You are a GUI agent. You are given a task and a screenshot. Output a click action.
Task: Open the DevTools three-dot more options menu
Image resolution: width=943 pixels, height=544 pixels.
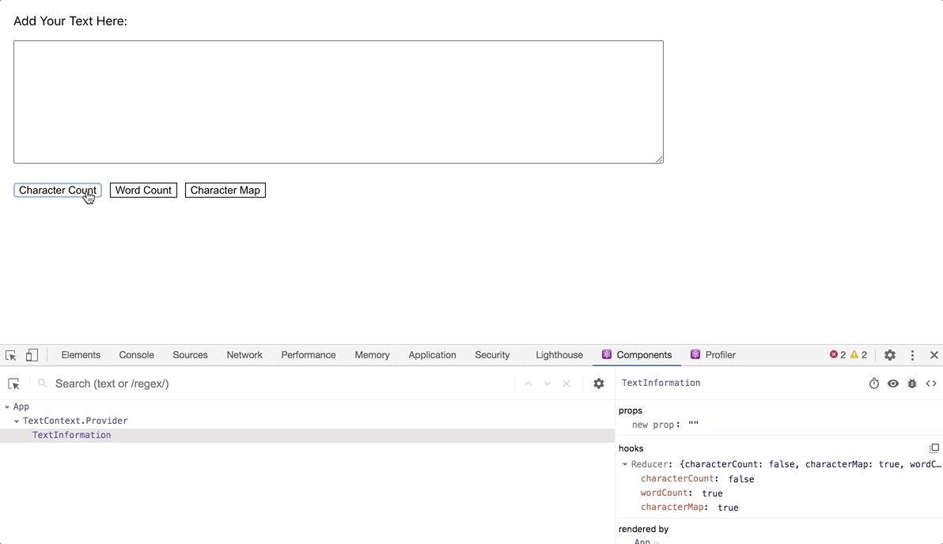tap(912, 356)
